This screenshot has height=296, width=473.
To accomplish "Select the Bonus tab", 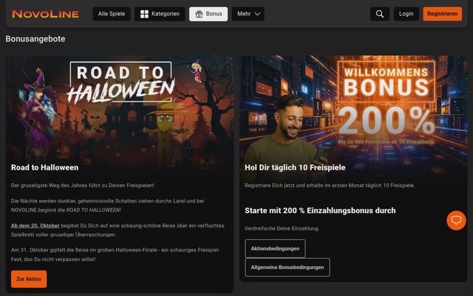I will pos(208,14).
